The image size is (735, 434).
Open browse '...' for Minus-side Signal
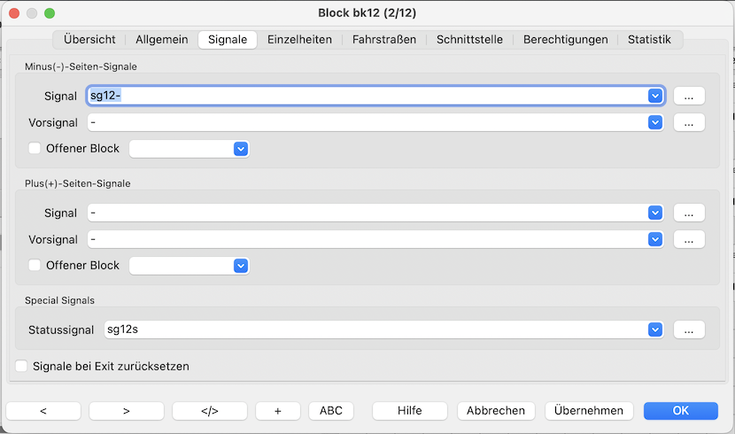click(x=689, y=96)
